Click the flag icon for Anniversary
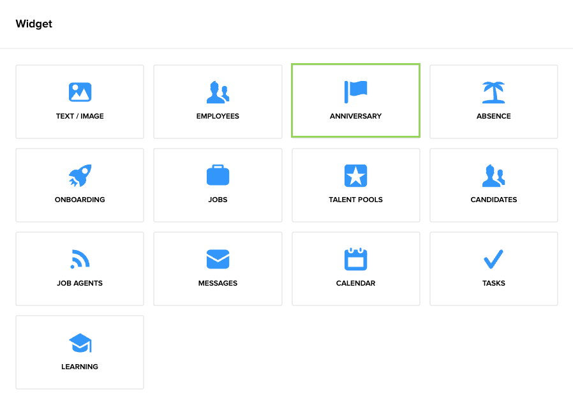Image resolution: width=573 pixels, height=403 pixels. click(x=355, y=92)
